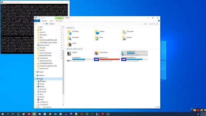Open Dropbox in the navigation pane
Screen dimensions: 206x116
(x=41, y=72)
